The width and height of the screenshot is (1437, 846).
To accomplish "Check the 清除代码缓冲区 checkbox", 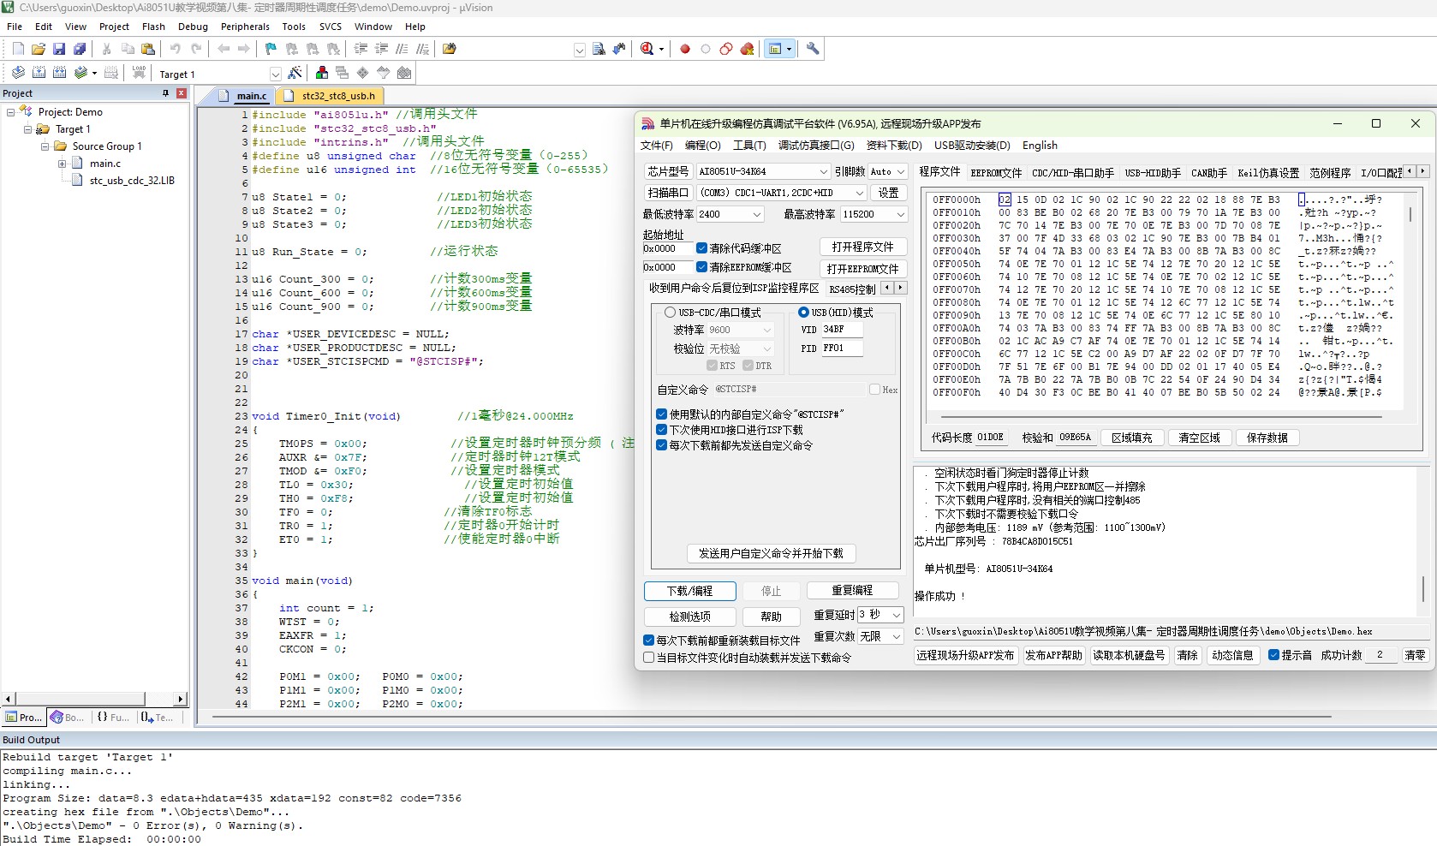I will (701, 248).
